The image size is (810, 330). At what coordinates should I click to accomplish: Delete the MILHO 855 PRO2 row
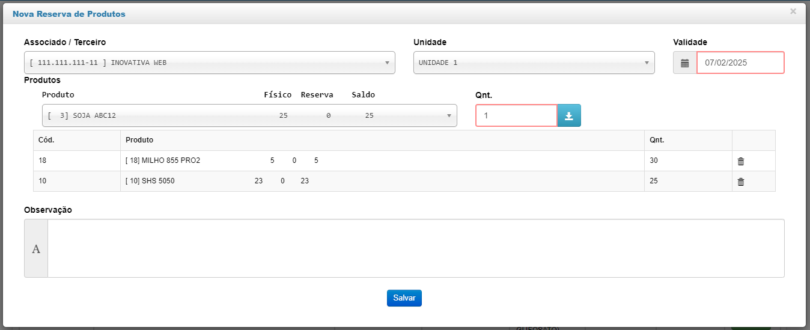point(741,161)
